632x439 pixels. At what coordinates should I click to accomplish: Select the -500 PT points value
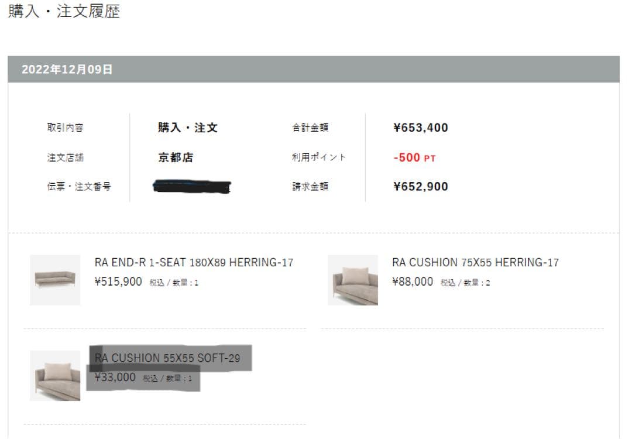[x=414, y=158]
